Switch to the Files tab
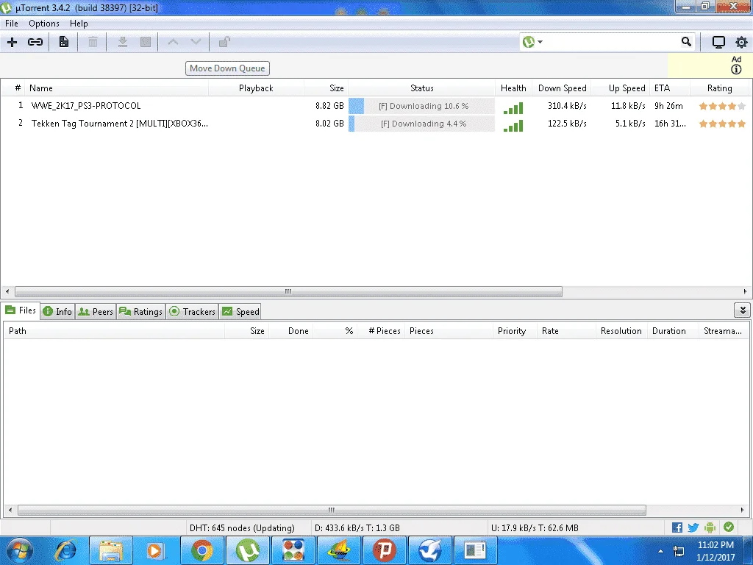 coord(21,310)
